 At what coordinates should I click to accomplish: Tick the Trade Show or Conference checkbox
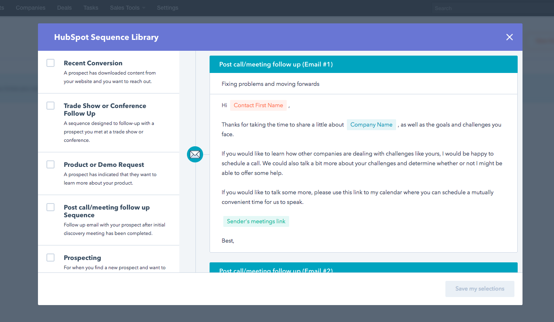[x=50, y=106]
